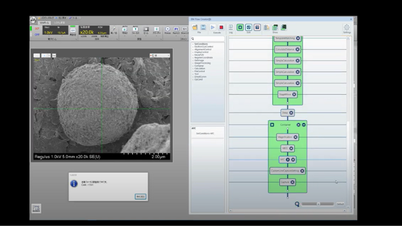The image size is (402, 226).
Task: Select the DirectComm tree item
Action: click(200, 77)
